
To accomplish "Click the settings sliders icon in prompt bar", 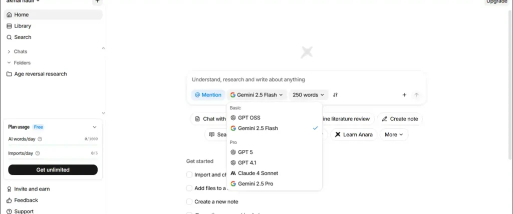I will (335, 95).
